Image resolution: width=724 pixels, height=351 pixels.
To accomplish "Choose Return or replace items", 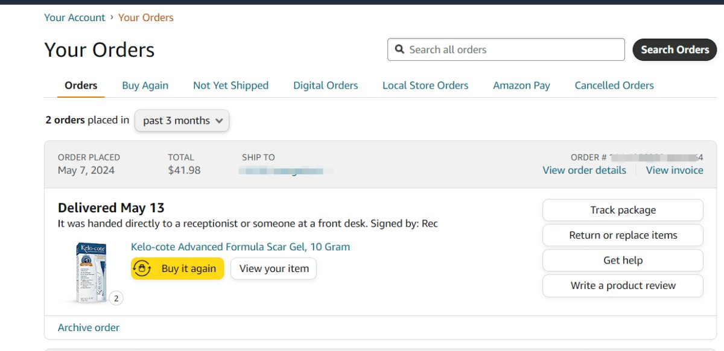I will point(623,235).
